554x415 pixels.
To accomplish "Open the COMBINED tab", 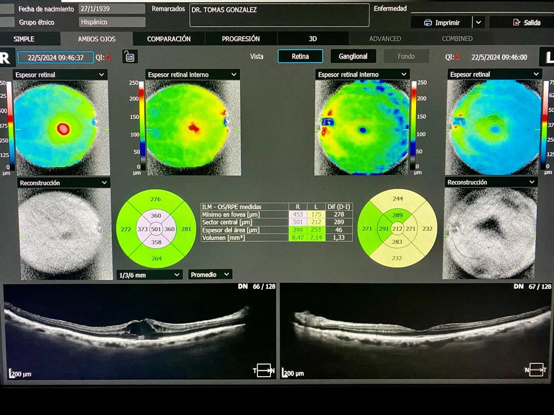I will tap(457, 39).
